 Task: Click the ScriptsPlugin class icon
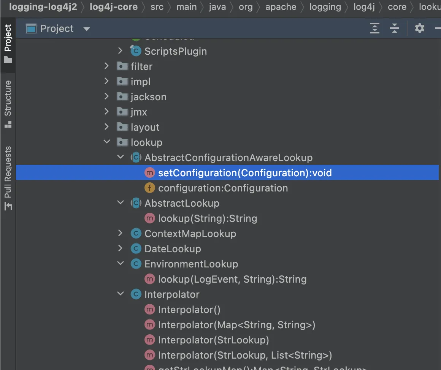pyautogui.click(x=136, y=51)
